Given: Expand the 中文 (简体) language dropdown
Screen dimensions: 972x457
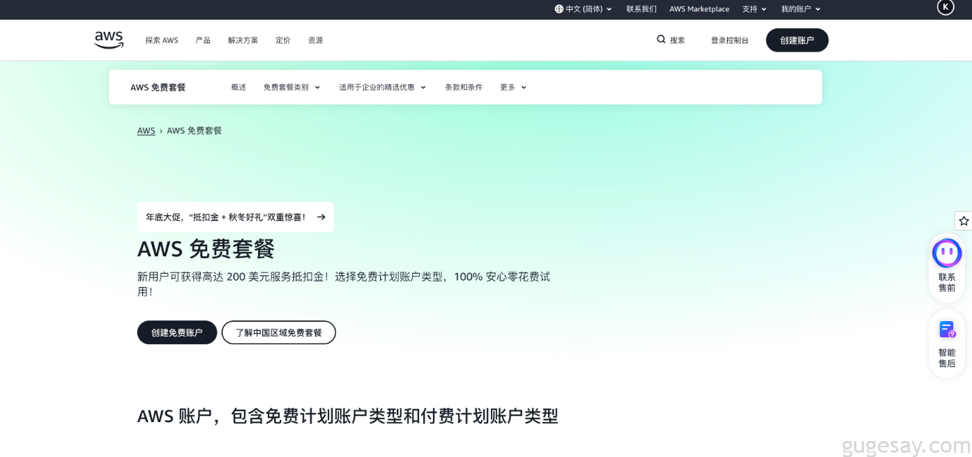Looking at the screenshot, I should tap(584, 9).
